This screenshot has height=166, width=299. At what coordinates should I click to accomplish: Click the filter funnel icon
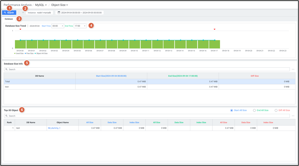(23, 13)
